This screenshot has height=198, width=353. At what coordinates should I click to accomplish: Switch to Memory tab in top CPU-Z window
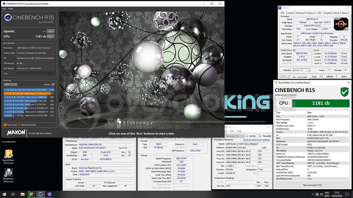click(x=311, y=13)
